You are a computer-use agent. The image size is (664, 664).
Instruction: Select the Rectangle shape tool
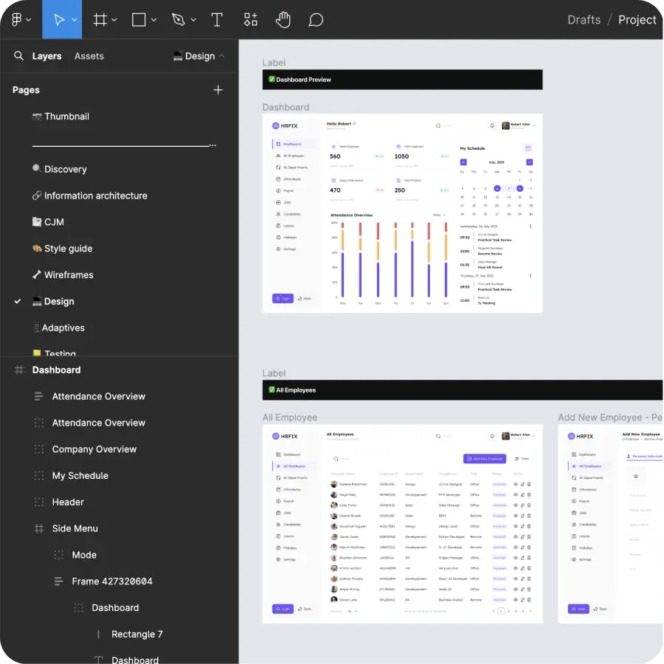(x=137, y=19)
